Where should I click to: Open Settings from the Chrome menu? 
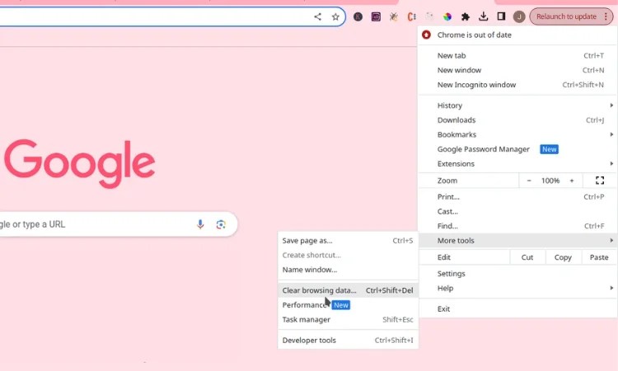click(x=517, y=274)
